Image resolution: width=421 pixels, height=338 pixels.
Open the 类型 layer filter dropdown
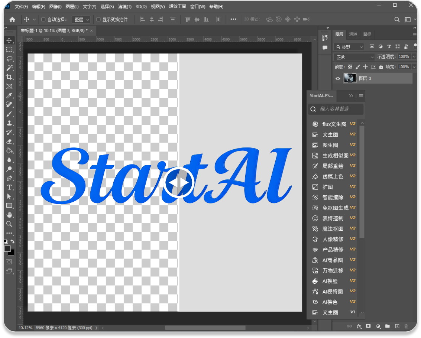[x=349, y=47]
